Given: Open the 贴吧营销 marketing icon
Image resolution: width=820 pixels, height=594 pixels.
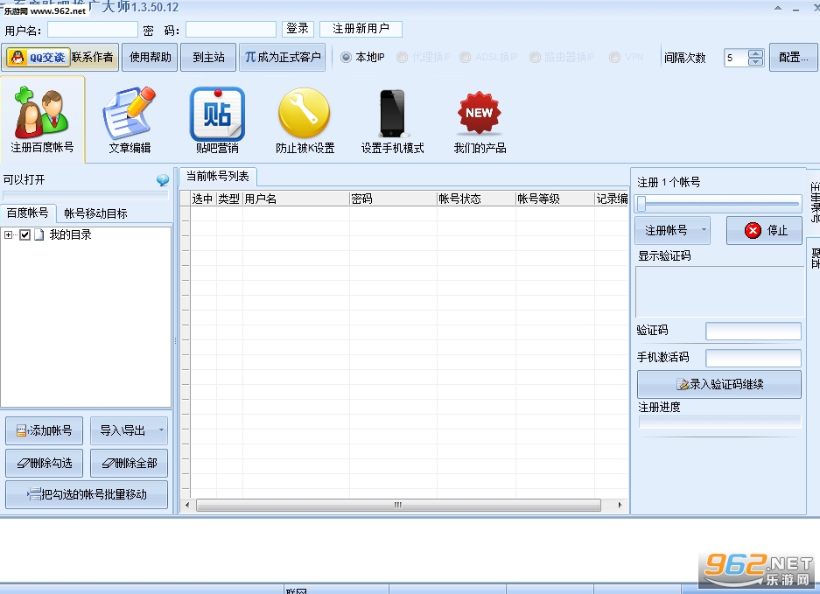Looking at the screenshot, I should coord(217,114).
